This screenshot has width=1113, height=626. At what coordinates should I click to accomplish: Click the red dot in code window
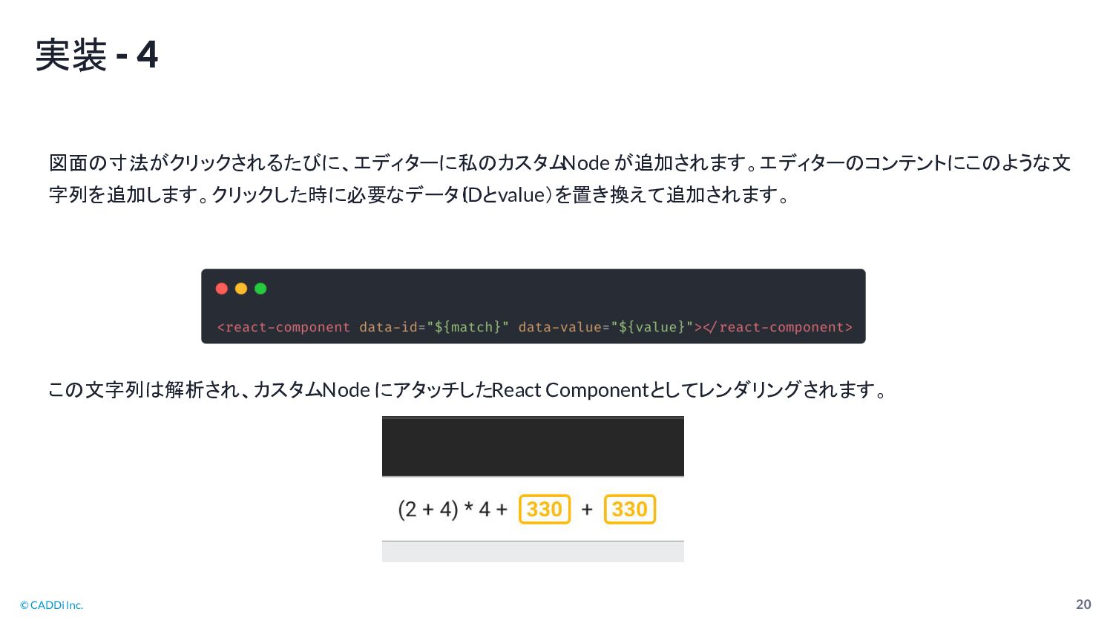(x=221, y=289)
